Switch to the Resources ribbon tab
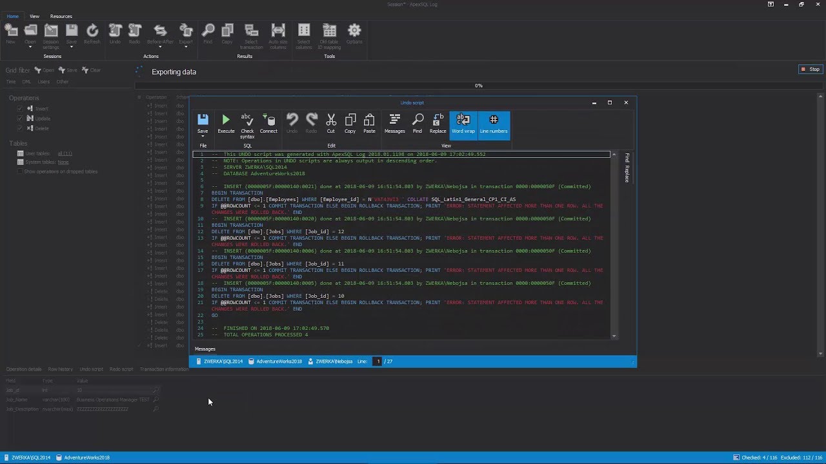This screenshot has width=826, height=464. [x=61, y=16]
